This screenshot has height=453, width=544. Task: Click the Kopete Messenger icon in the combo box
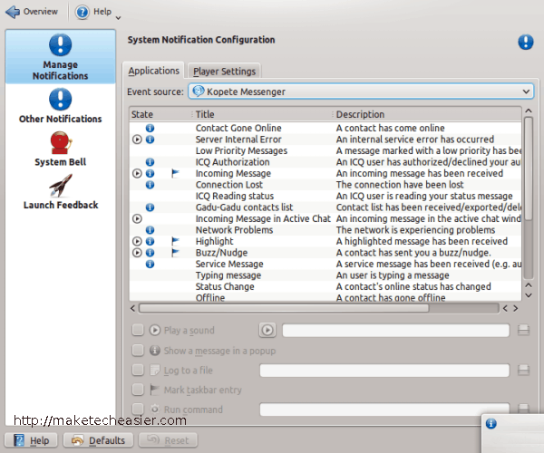pyautogui.click(x=198, y=92)
